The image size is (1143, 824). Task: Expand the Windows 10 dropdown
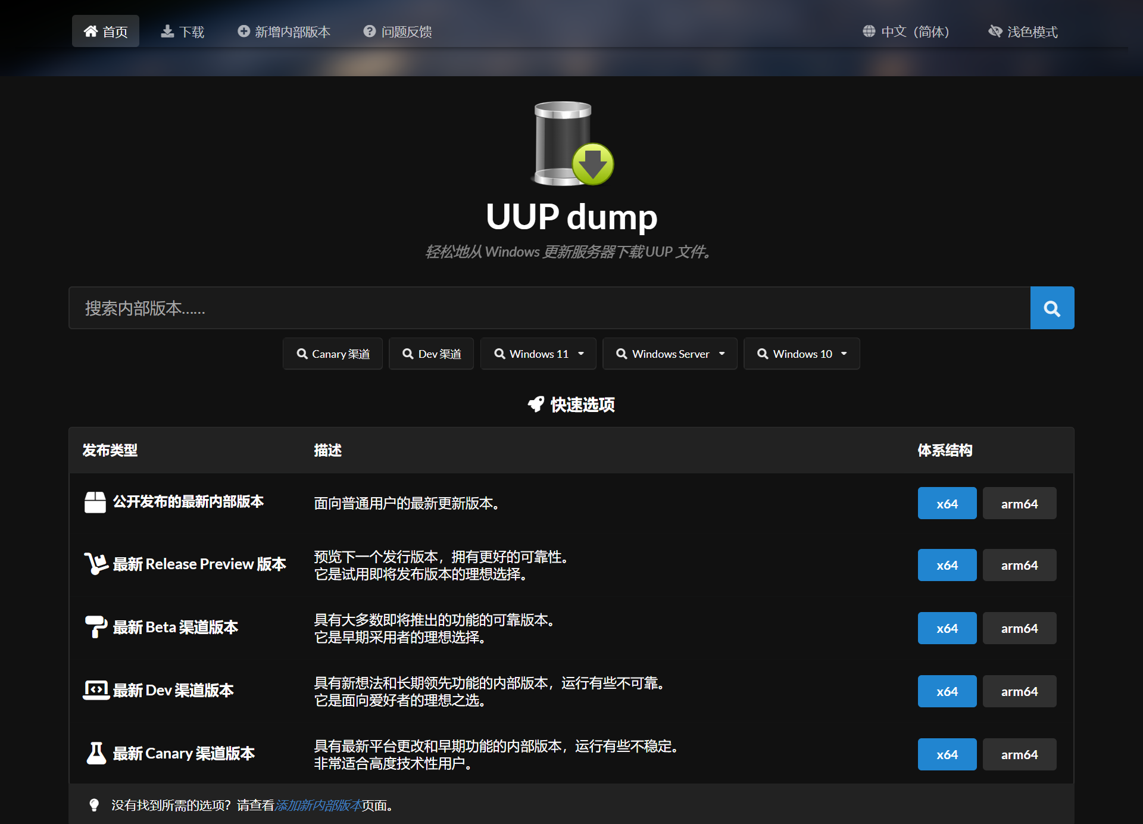click(801, 354)
